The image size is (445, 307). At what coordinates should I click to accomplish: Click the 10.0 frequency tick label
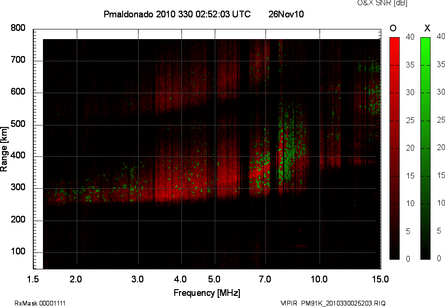coord(319,279)
